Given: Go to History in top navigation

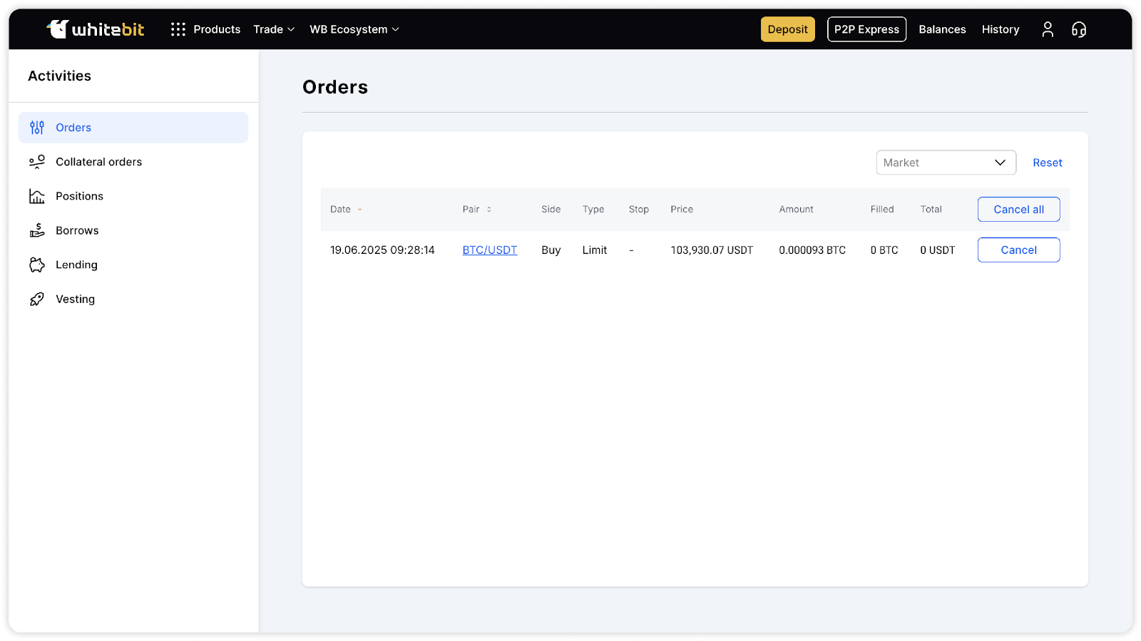Looking at the screenshot, I should 1000,29.
